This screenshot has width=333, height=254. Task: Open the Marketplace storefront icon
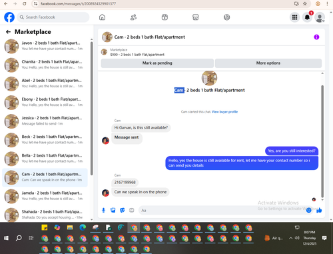coord(196,17)
